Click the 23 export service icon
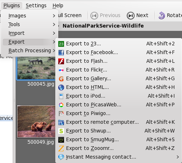Image resolution: width=182 pixels, height=163 pixels. 61,44
